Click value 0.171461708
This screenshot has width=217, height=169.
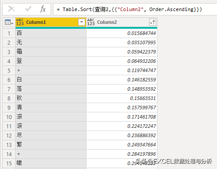(142, 117)
